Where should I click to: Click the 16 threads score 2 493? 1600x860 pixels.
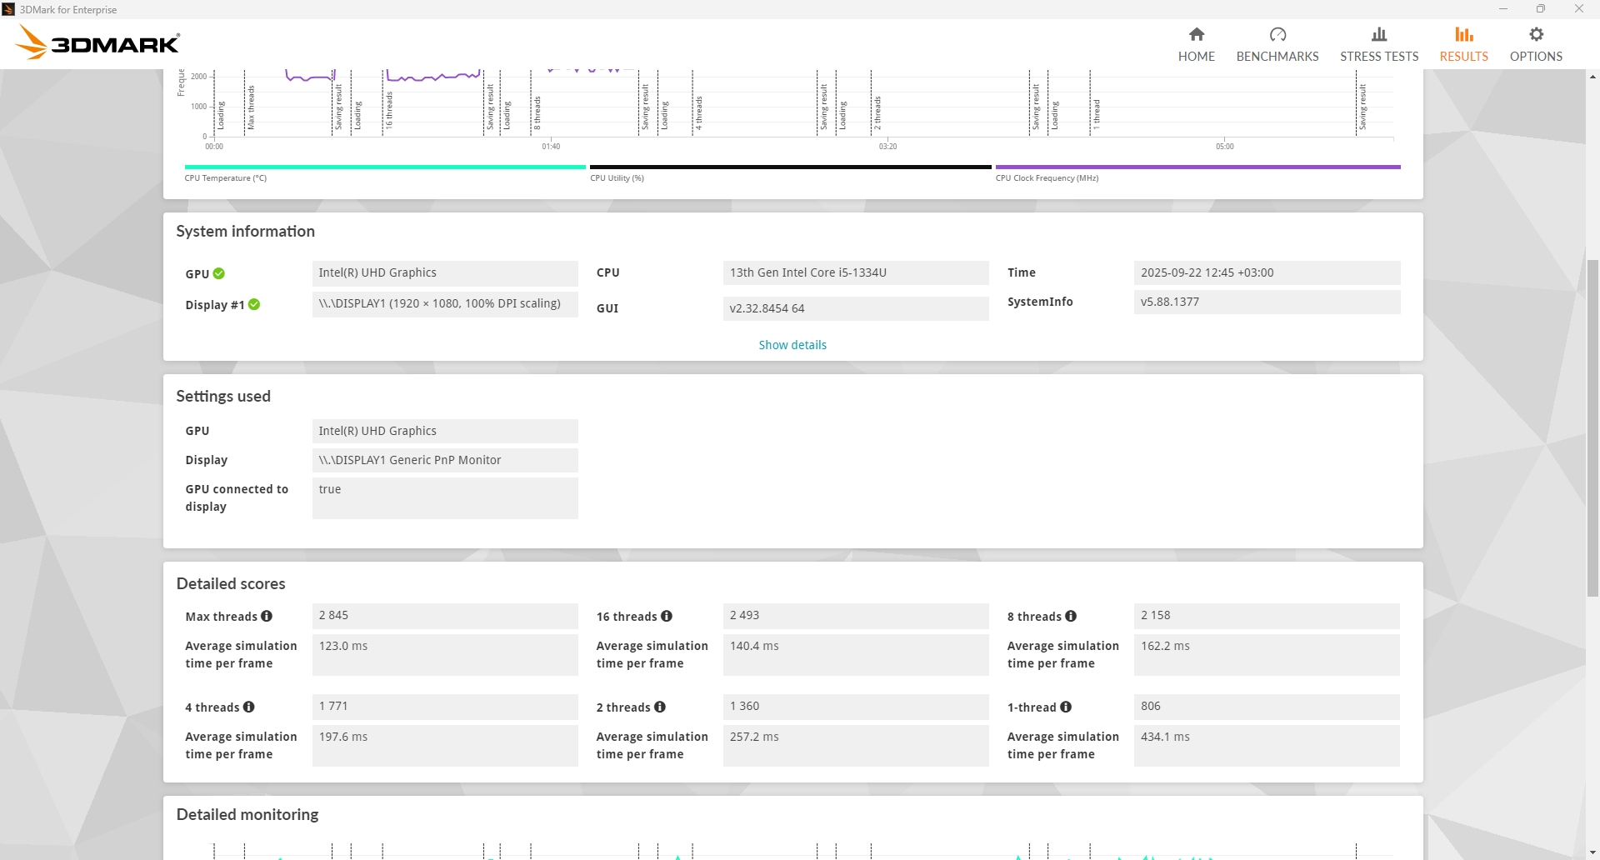point(856,616)
